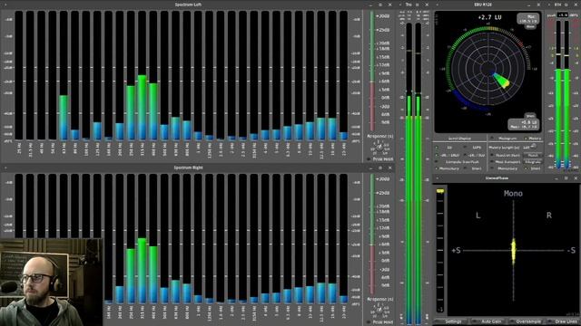Click the presenter webcam thumbnail
Image resolution: width=581 pixels, height=326 pixels.
pyautogui.click(x=51, y=282)
